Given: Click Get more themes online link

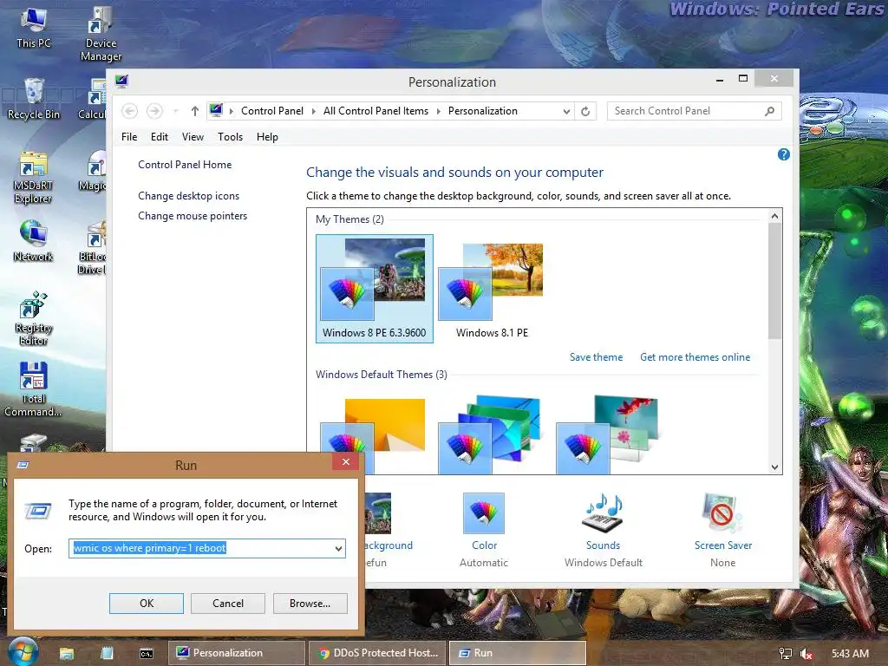Looking at the screenshot, I should (695, 357).
